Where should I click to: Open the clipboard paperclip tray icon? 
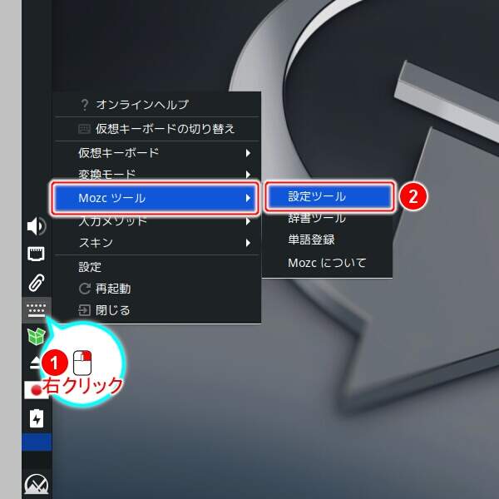36,282
